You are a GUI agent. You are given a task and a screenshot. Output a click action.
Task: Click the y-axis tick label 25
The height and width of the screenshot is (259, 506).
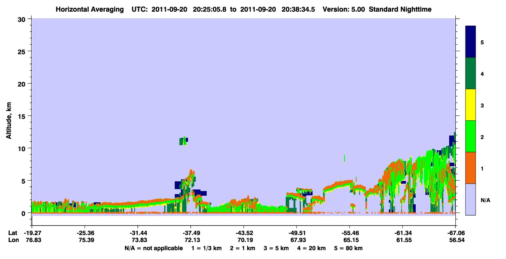click(x=23, y=51)
